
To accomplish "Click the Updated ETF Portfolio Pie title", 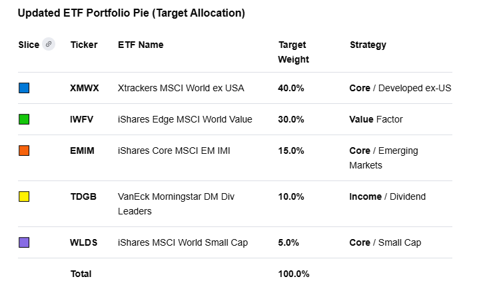I will coord(131,13).
